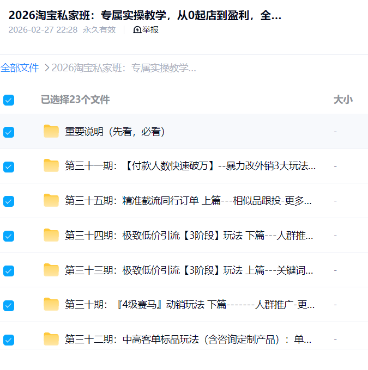The image size is (368, 370).
Task: Click the share title 2026淘宝私家班
Action: [145, 15]
